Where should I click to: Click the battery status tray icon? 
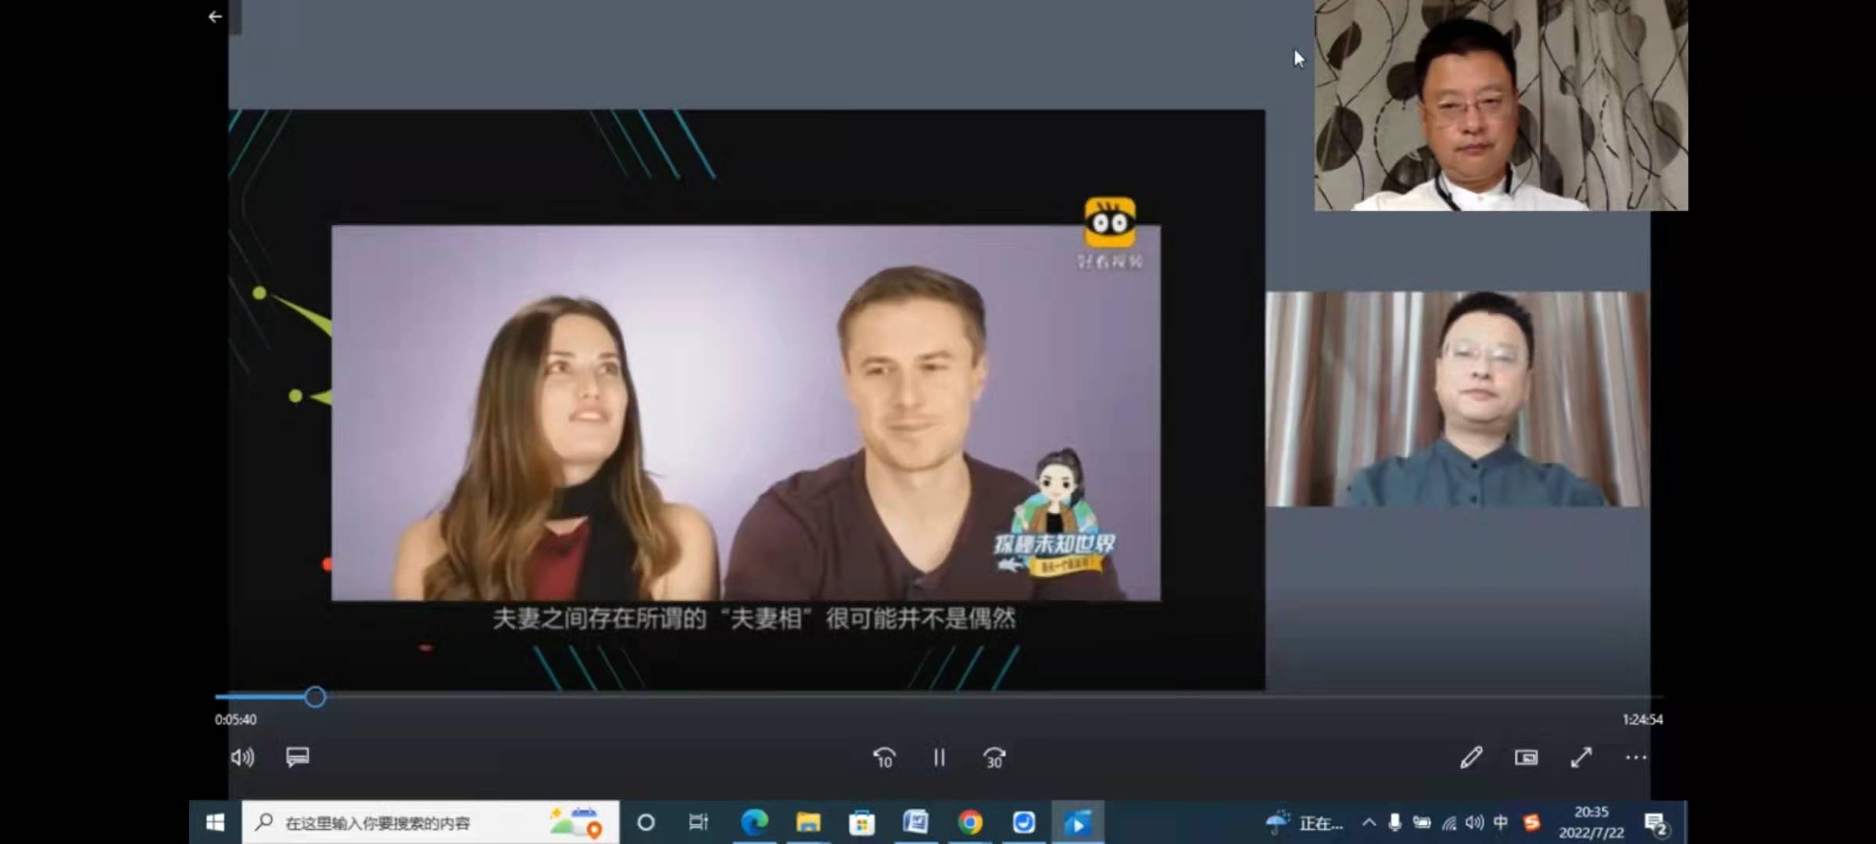click(1422, 822)
